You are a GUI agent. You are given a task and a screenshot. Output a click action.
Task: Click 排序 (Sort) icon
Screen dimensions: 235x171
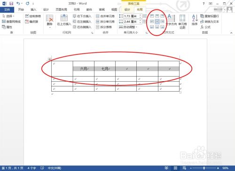(195, 20)
